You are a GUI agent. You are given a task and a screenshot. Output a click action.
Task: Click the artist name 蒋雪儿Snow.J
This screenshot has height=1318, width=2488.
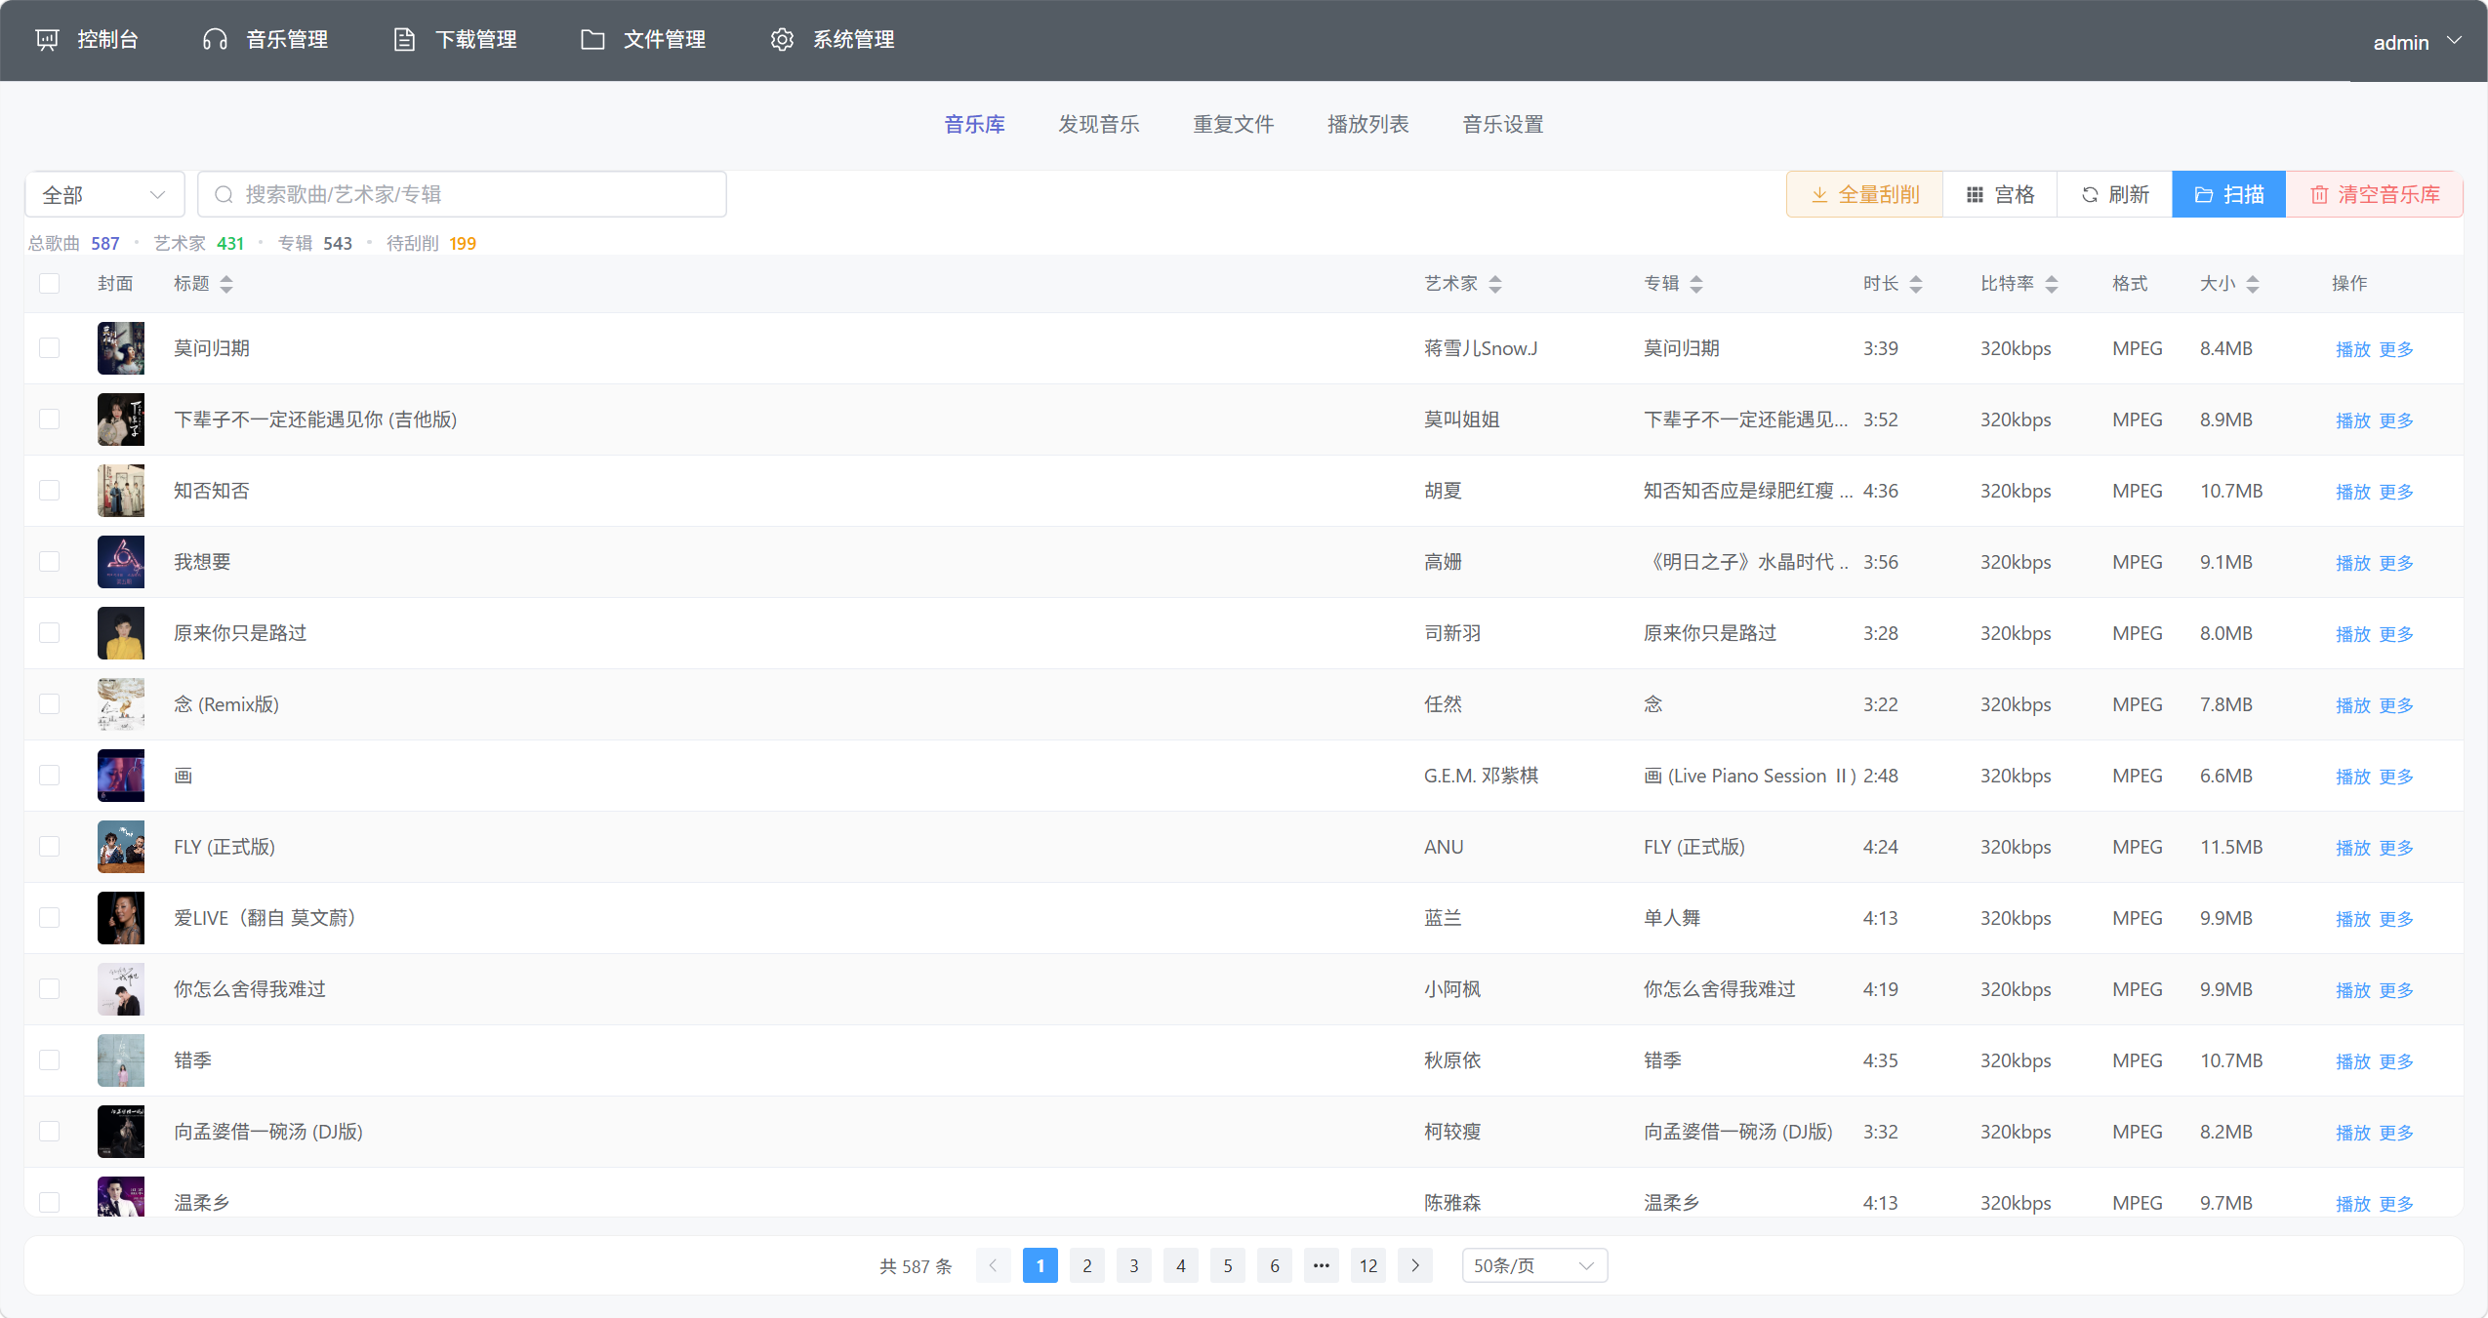click(x=1481, y=348)
